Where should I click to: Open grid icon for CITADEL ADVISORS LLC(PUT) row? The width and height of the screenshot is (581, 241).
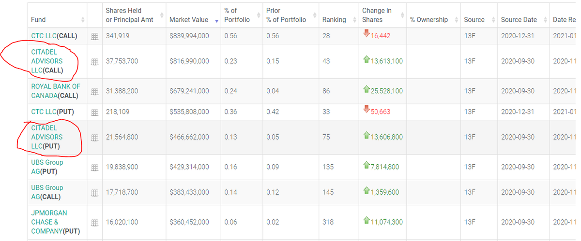95,137
